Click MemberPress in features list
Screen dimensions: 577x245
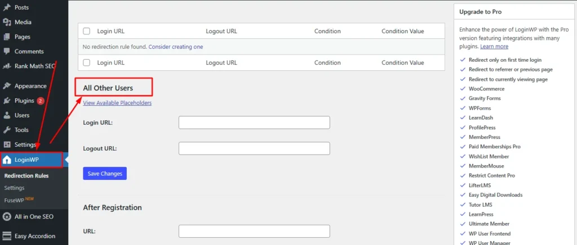point(484,137)
